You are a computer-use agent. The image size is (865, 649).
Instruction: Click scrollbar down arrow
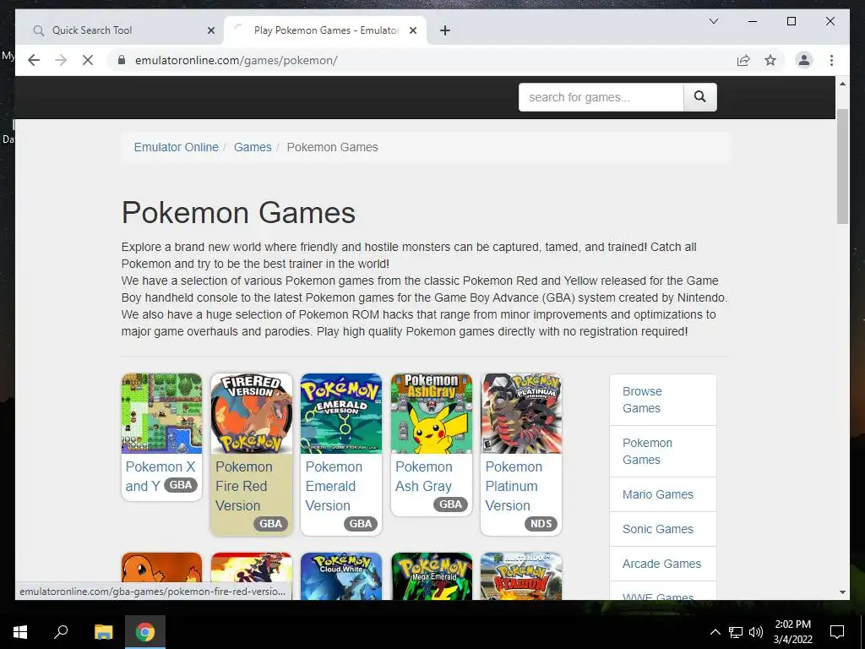coord(842,592)
